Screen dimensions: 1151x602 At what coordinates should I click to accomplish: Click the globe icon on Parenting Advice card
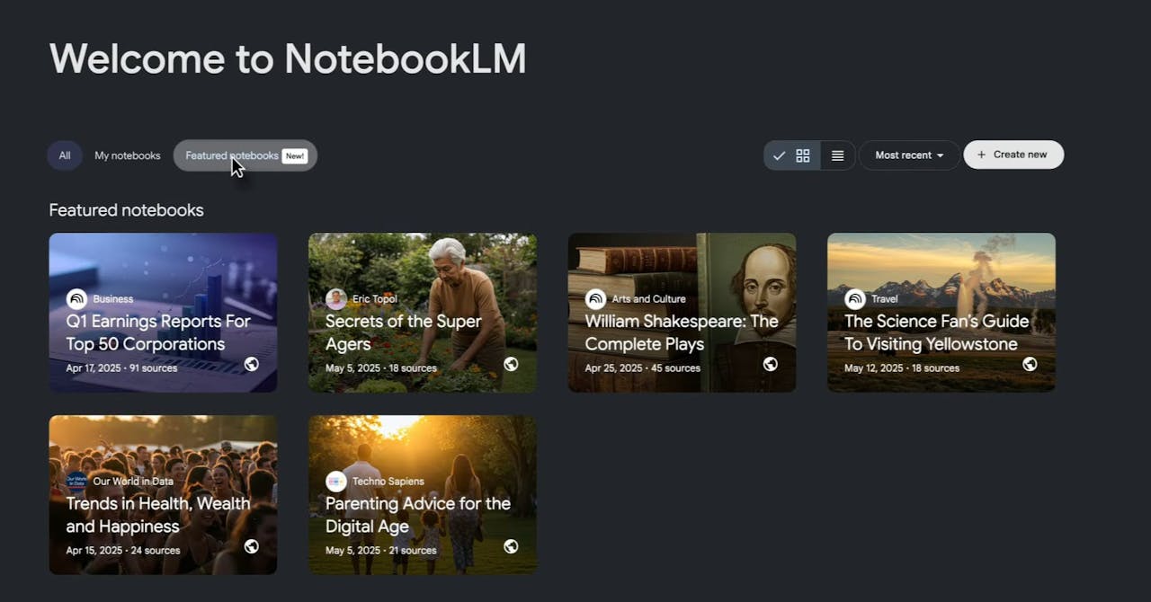511,546
